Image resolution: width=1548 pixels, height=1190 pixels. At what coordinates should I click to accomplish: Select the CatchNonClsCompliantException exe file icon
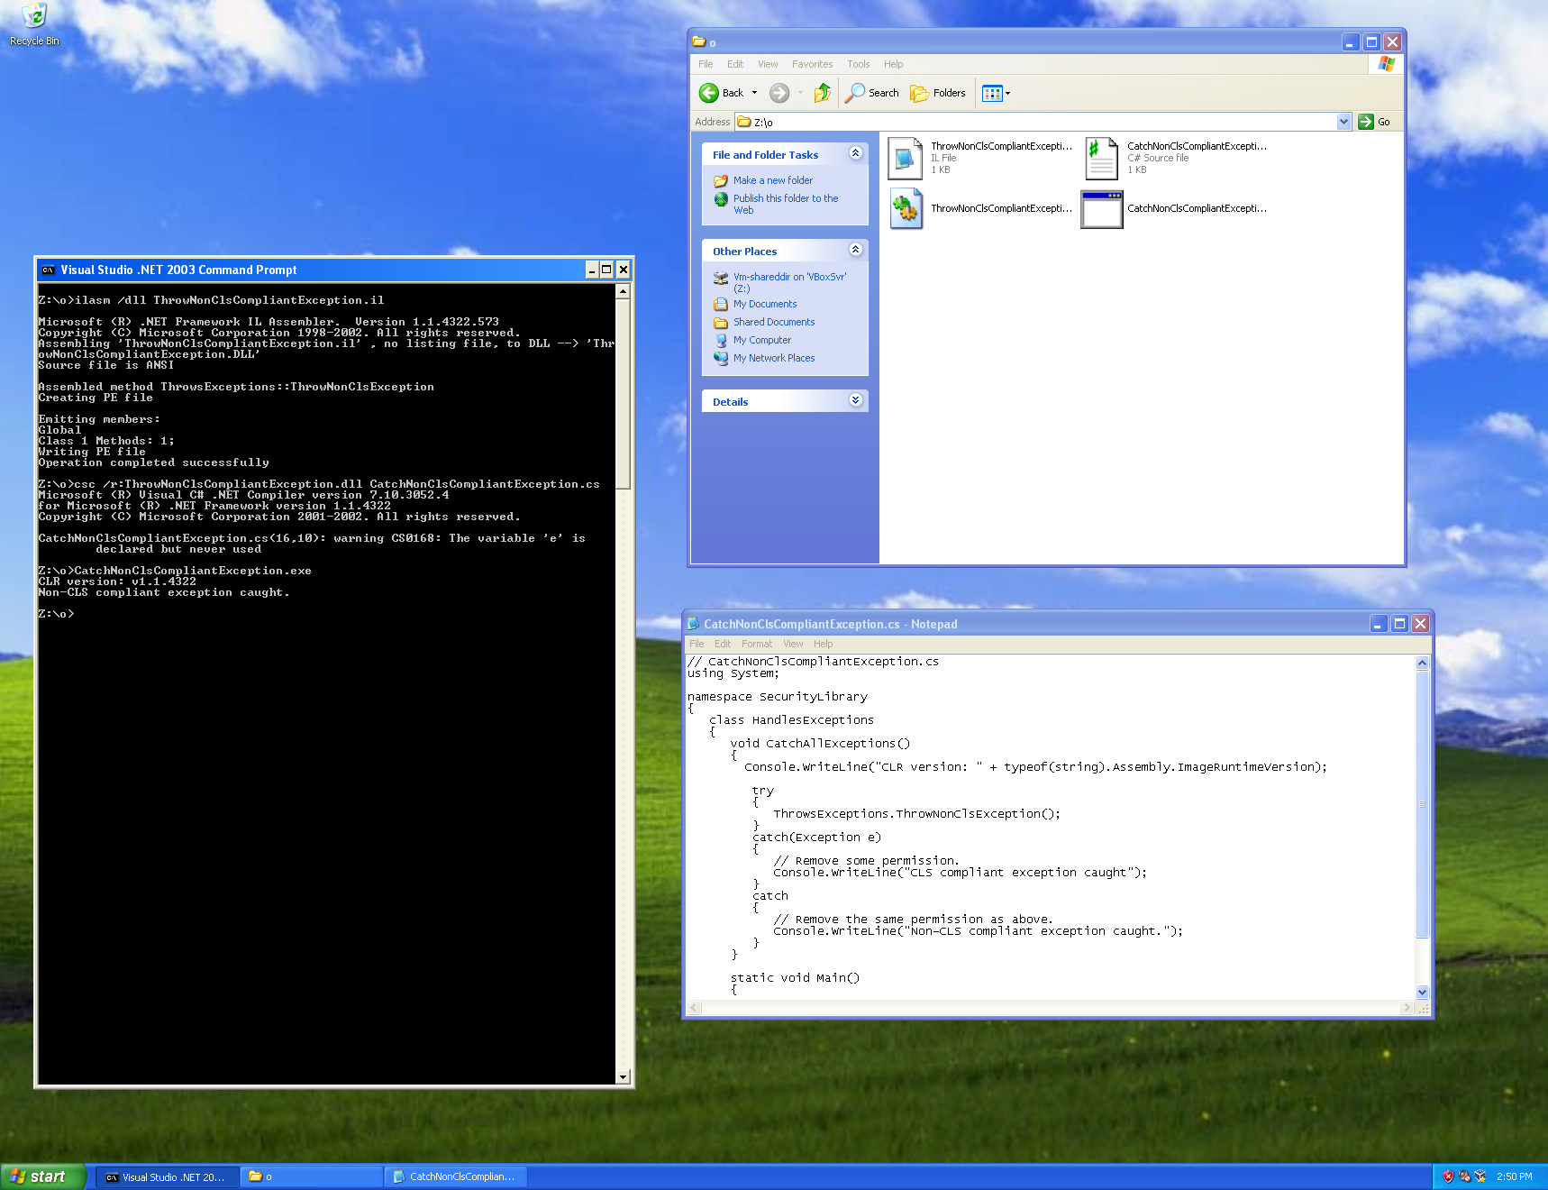point(1101,209)
